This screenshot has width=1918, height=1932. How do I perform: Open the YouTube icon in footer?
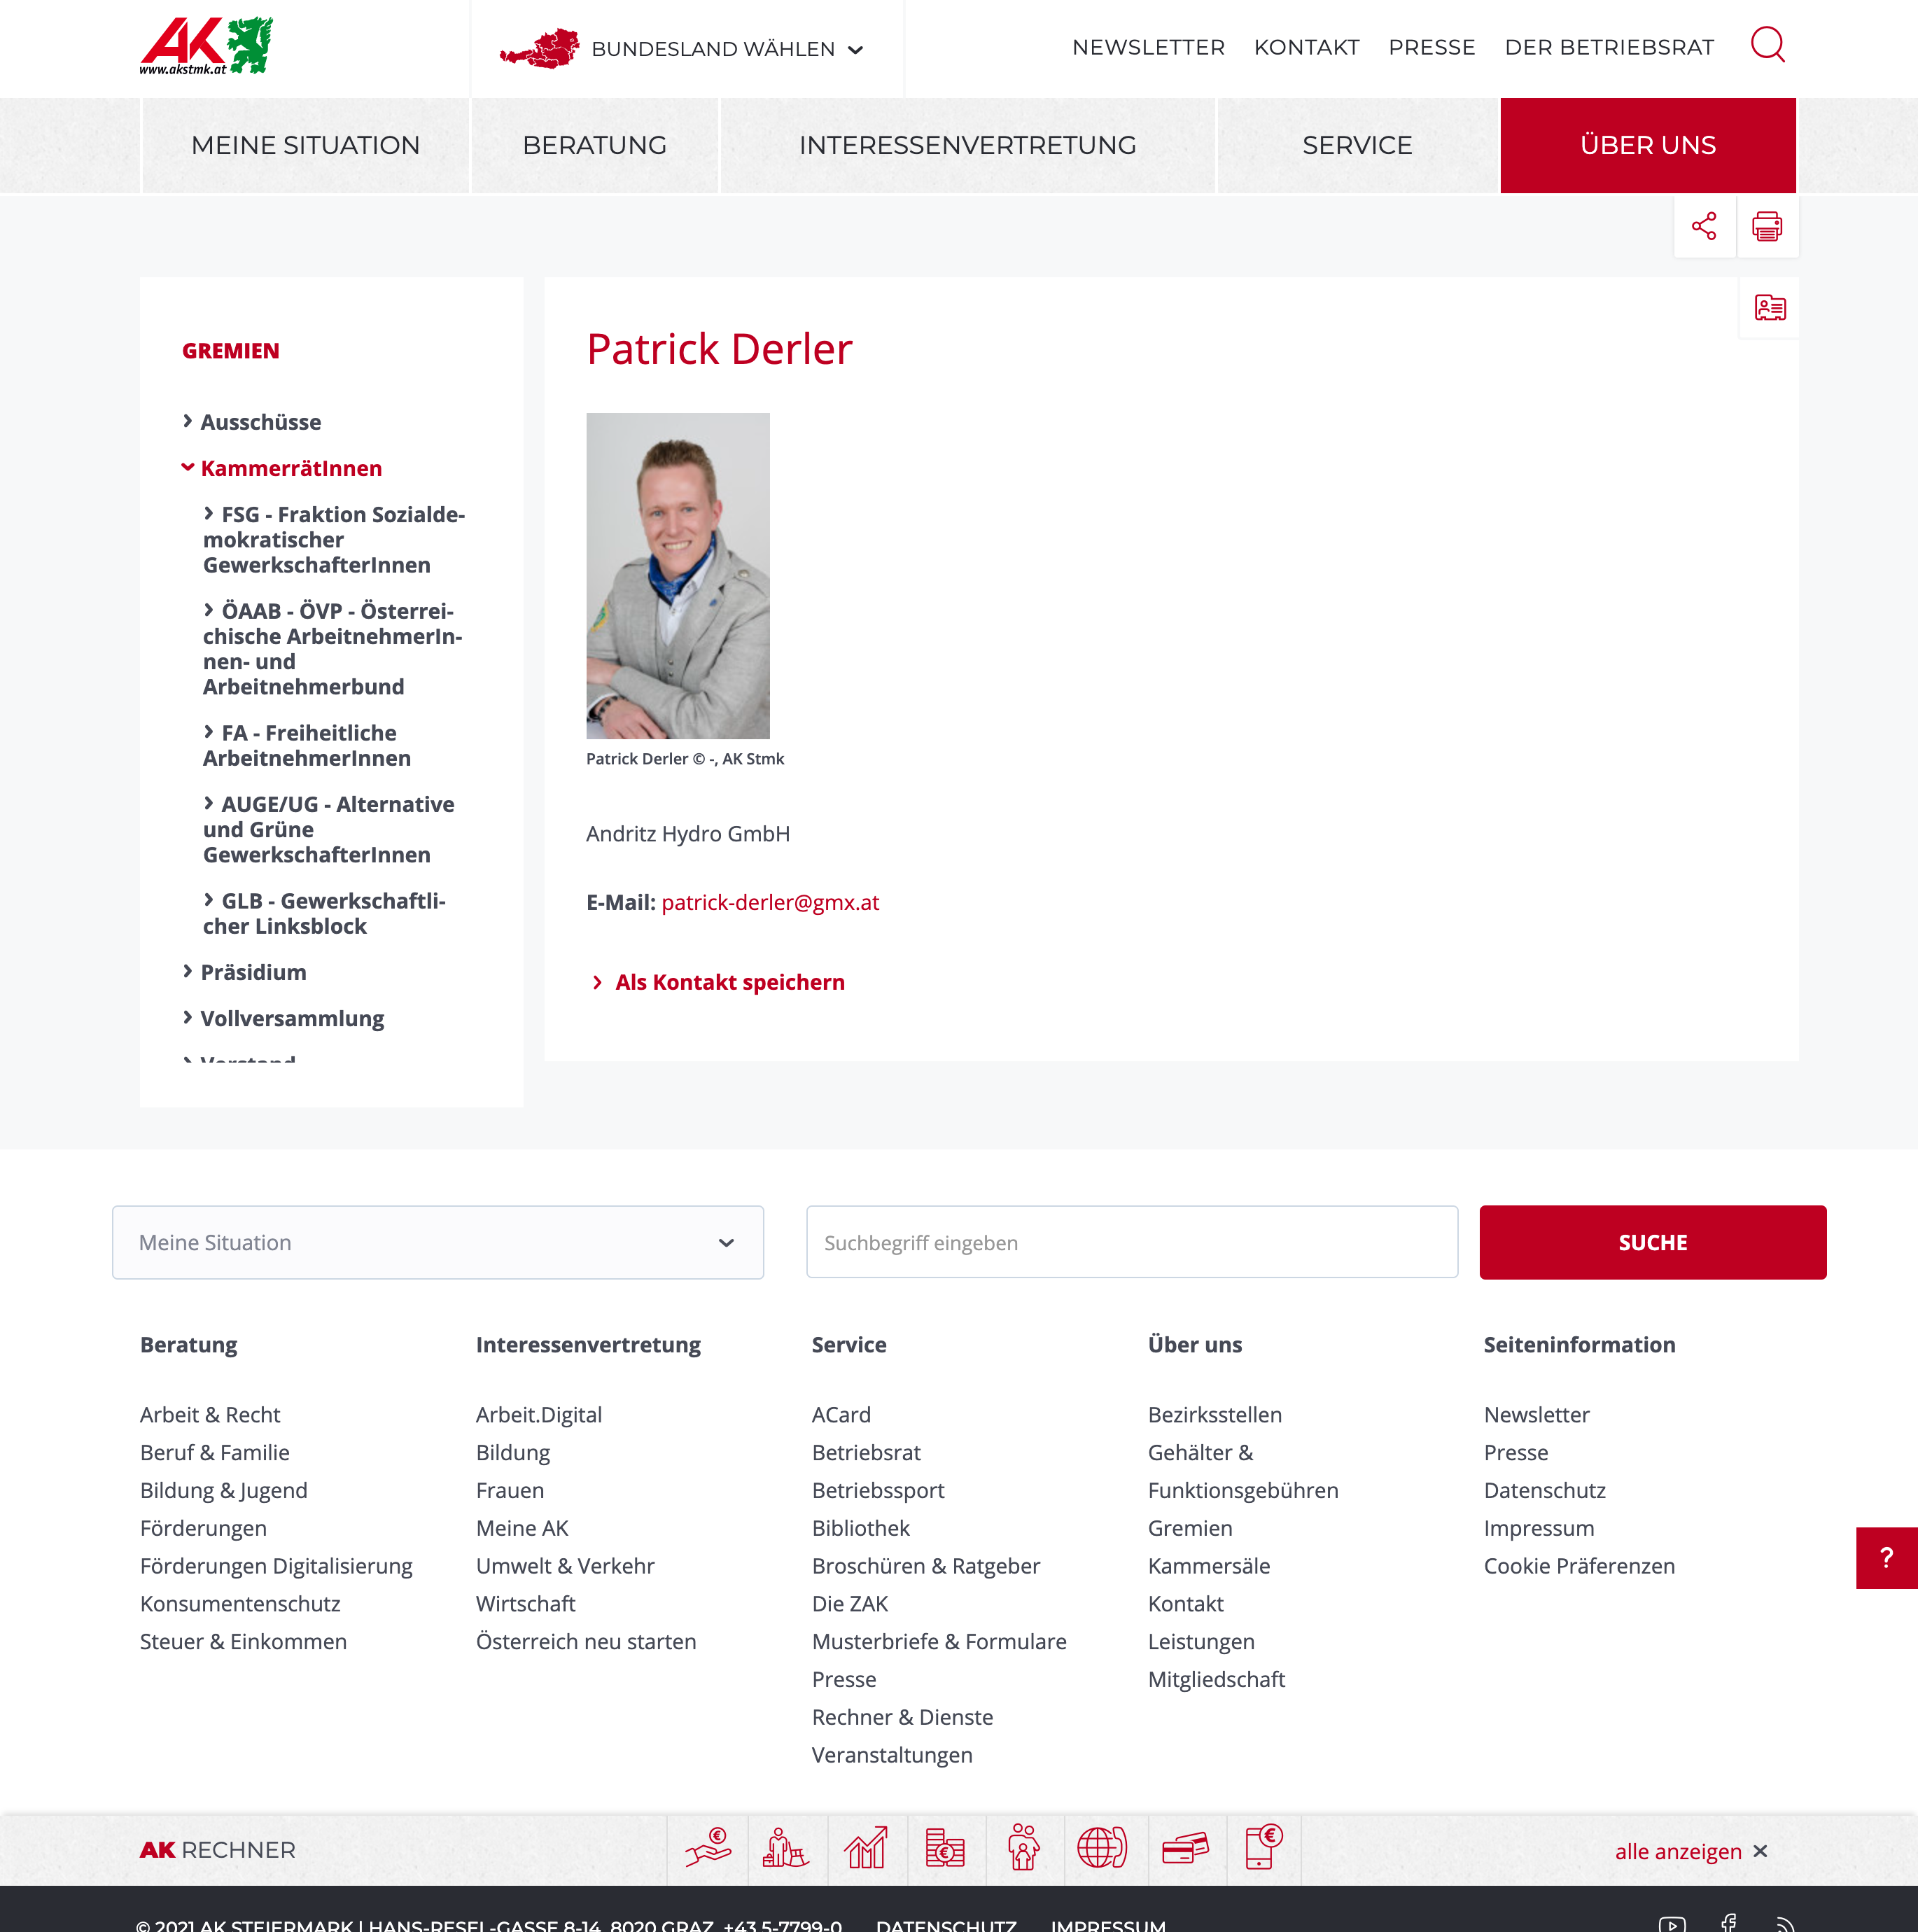click(1672, 1924)
